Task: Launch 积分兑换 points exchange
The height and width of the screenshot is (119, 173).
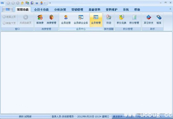Action: [x=121, y=19]
